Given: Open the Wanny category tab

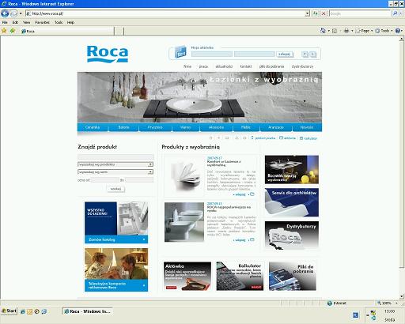Looking at the screenshot, I should click(186, 127).
